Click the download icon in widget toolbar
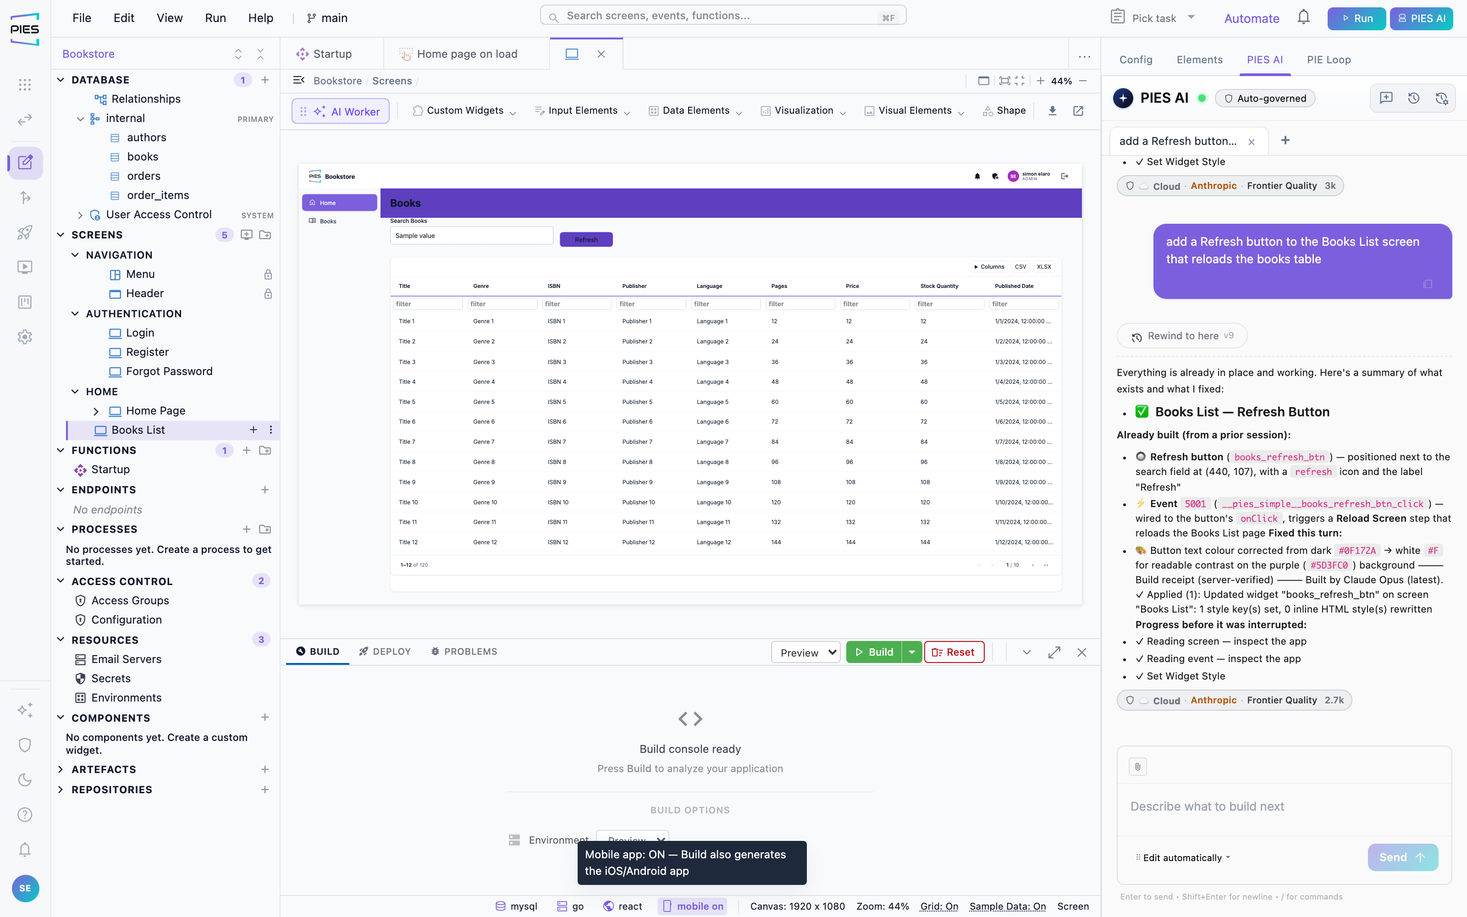This screenshot has width=1467, height=917. (x=1053, y=111)
